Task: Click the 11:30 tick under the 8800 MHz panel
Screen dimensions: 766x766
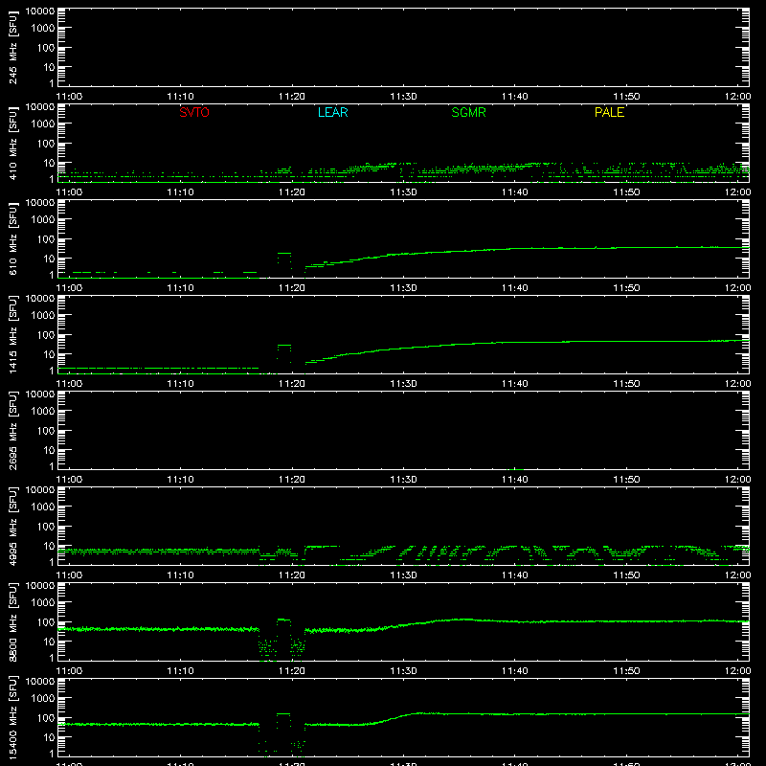Action: (x=403, y=671)
